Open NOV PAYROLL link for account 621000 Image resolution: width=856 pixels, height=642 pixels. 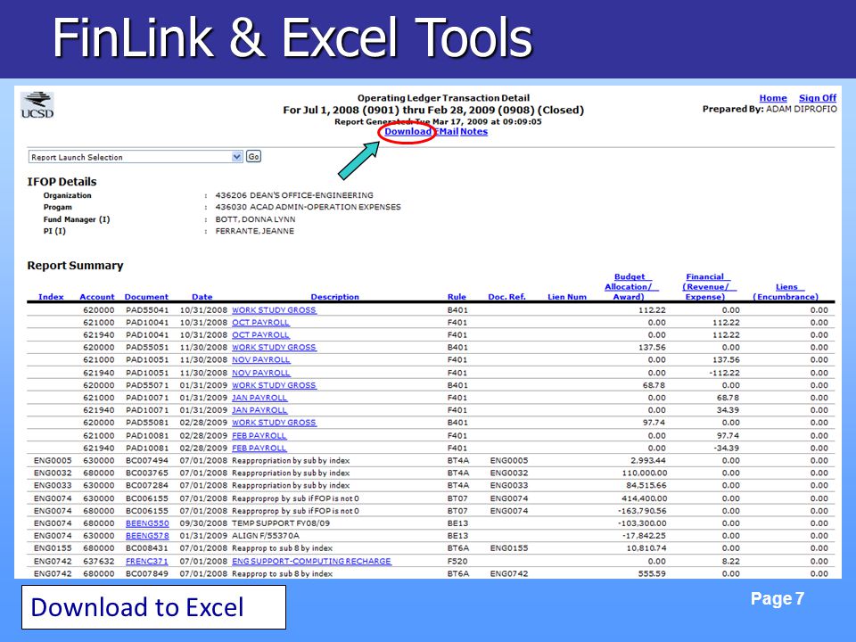coord(261,359)
